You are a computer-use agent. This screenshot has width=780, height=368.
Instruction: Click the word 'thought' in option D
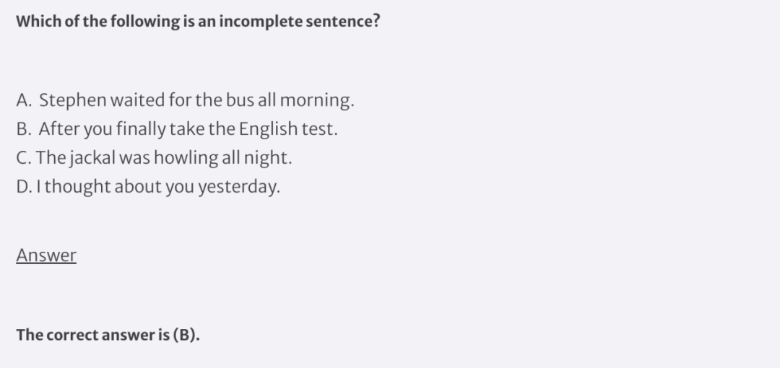(77, 187)
